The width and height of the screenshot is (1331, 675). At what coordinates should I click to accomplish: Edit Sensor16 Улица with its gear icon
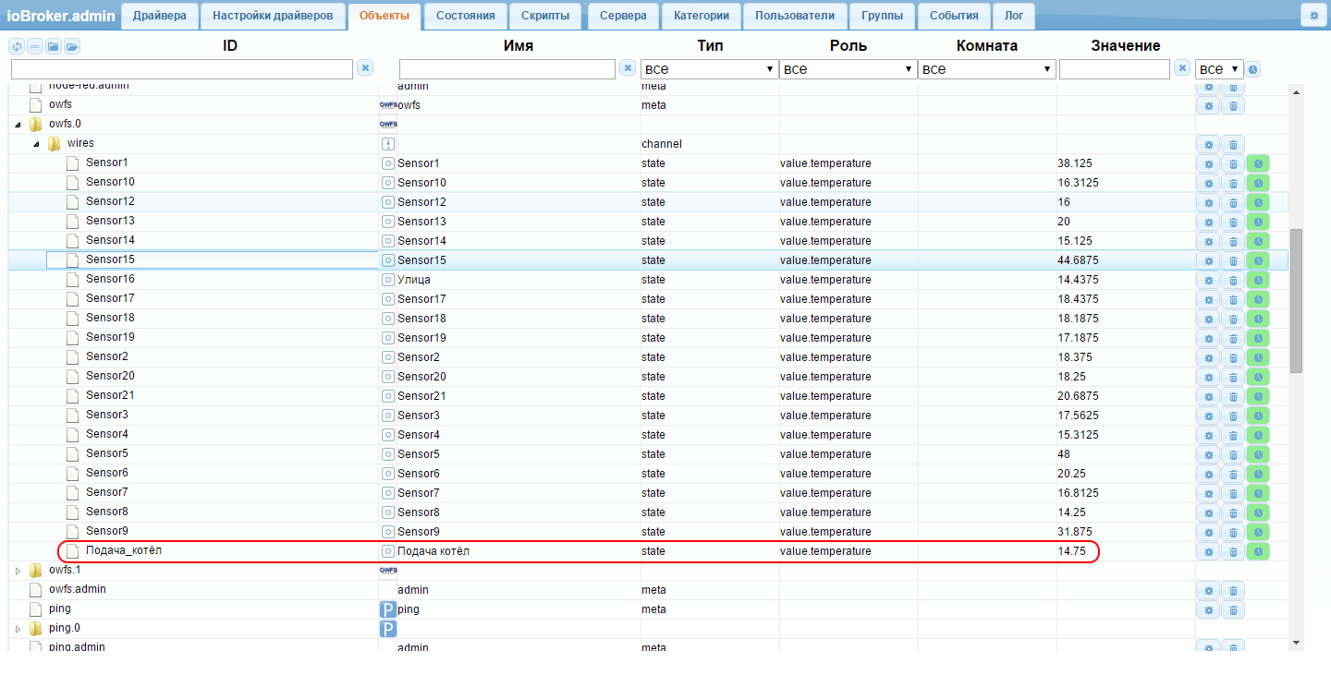pyautogui.click(x=1208, y=280)
